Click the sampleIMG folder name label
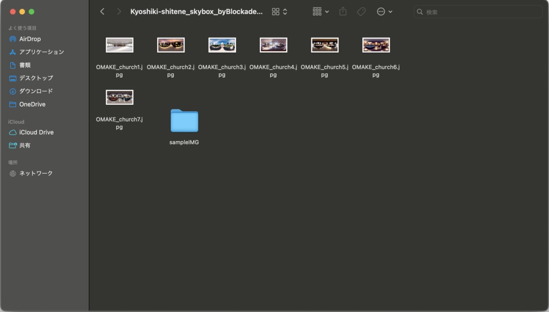Image resolution: width=549 pixels, height=312 pixels. [184, 142]
